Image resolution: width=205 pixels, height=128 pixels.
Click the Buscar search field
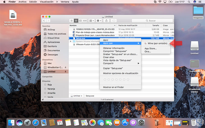click(x=152, y=21)
